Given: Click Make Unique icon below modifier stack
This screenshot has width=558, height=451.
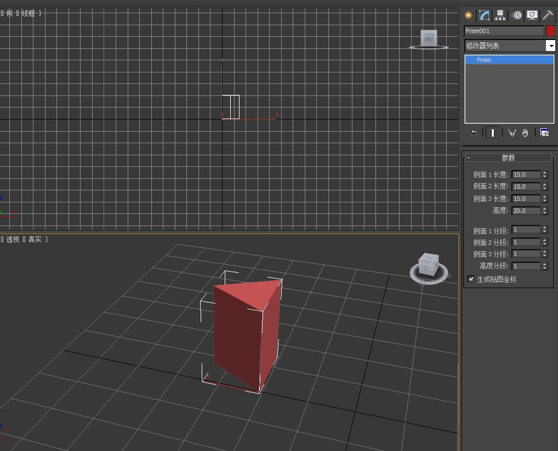Looking at the screenshot, I should click(512, 133).
